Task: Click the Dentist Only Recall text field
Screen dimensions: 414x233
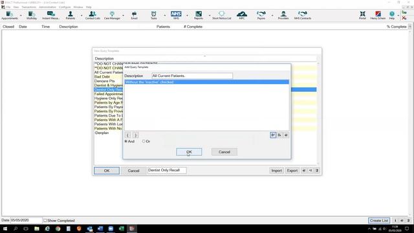Action: (167, 170)
